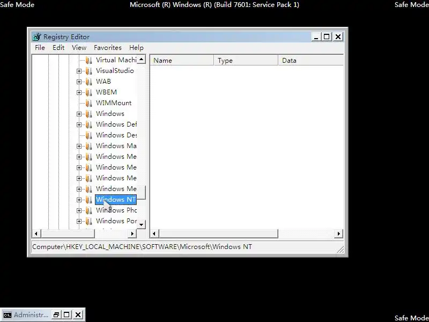The image size is (429, 322).
Task: Click the Type column header
Action: pyautogui.click(x=246, y=61)
